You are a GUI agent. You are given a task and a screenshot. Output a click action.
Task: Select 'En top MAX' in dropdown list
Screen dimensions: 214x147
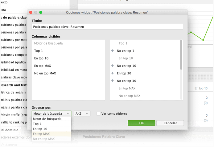[41, 134]
